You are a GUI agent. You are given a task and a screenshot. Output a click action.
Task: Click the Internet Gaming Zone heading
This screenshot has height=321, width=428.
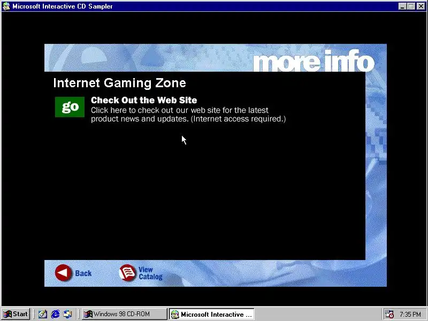(x=119, y=83)
